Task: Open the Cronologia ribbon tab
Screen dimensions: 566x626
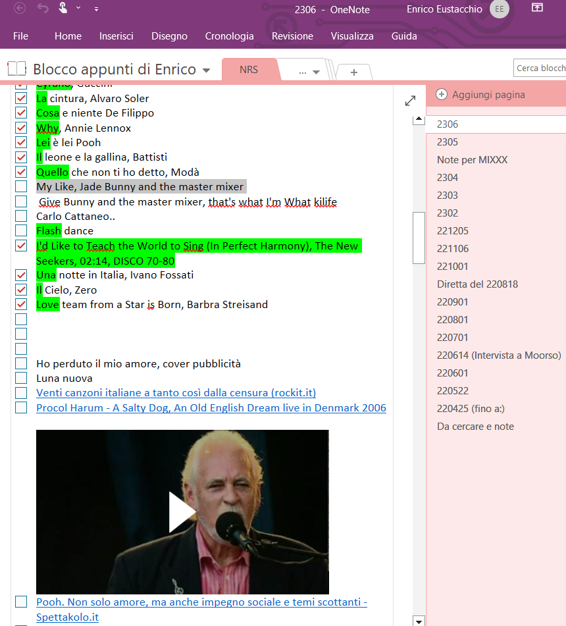Action: click(x=229, y=36)
